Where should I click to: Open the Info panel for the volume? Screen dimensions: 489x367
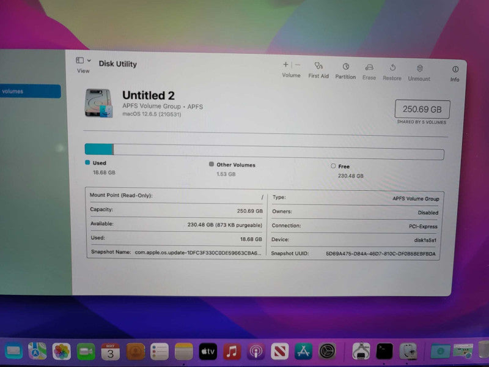(x=455, y=69)
